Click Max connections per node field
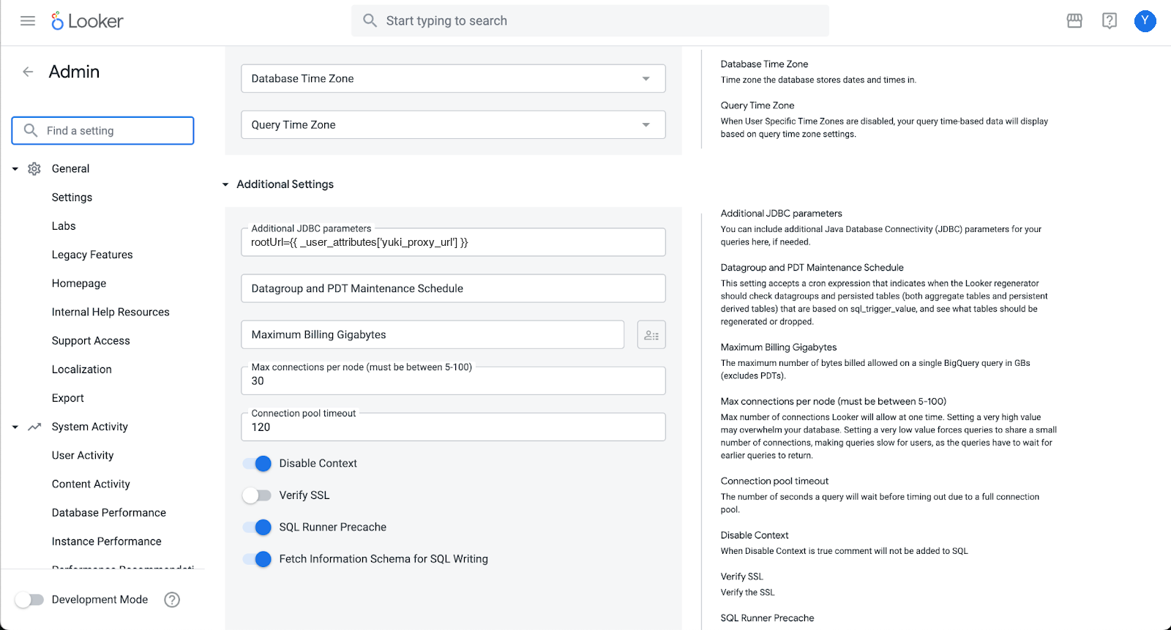Viewport: 1171px width, 630px height. 453,381
